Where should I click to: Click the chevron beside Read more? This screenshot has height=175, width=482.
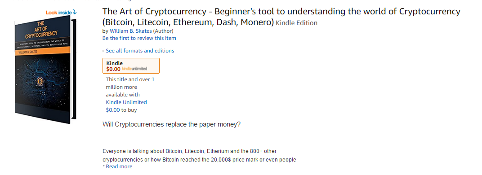[103, 166]
